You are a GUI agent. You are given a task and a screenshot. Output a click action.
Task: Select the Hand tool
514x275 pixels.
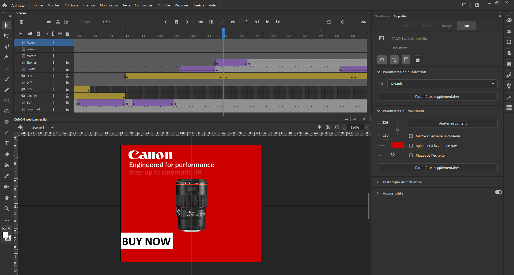[x=7, y=198]
